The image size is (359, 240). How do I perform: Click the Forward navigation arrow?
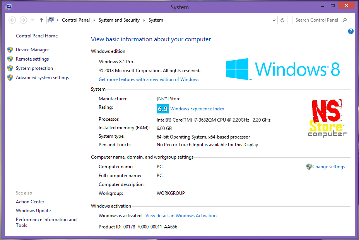23,20
